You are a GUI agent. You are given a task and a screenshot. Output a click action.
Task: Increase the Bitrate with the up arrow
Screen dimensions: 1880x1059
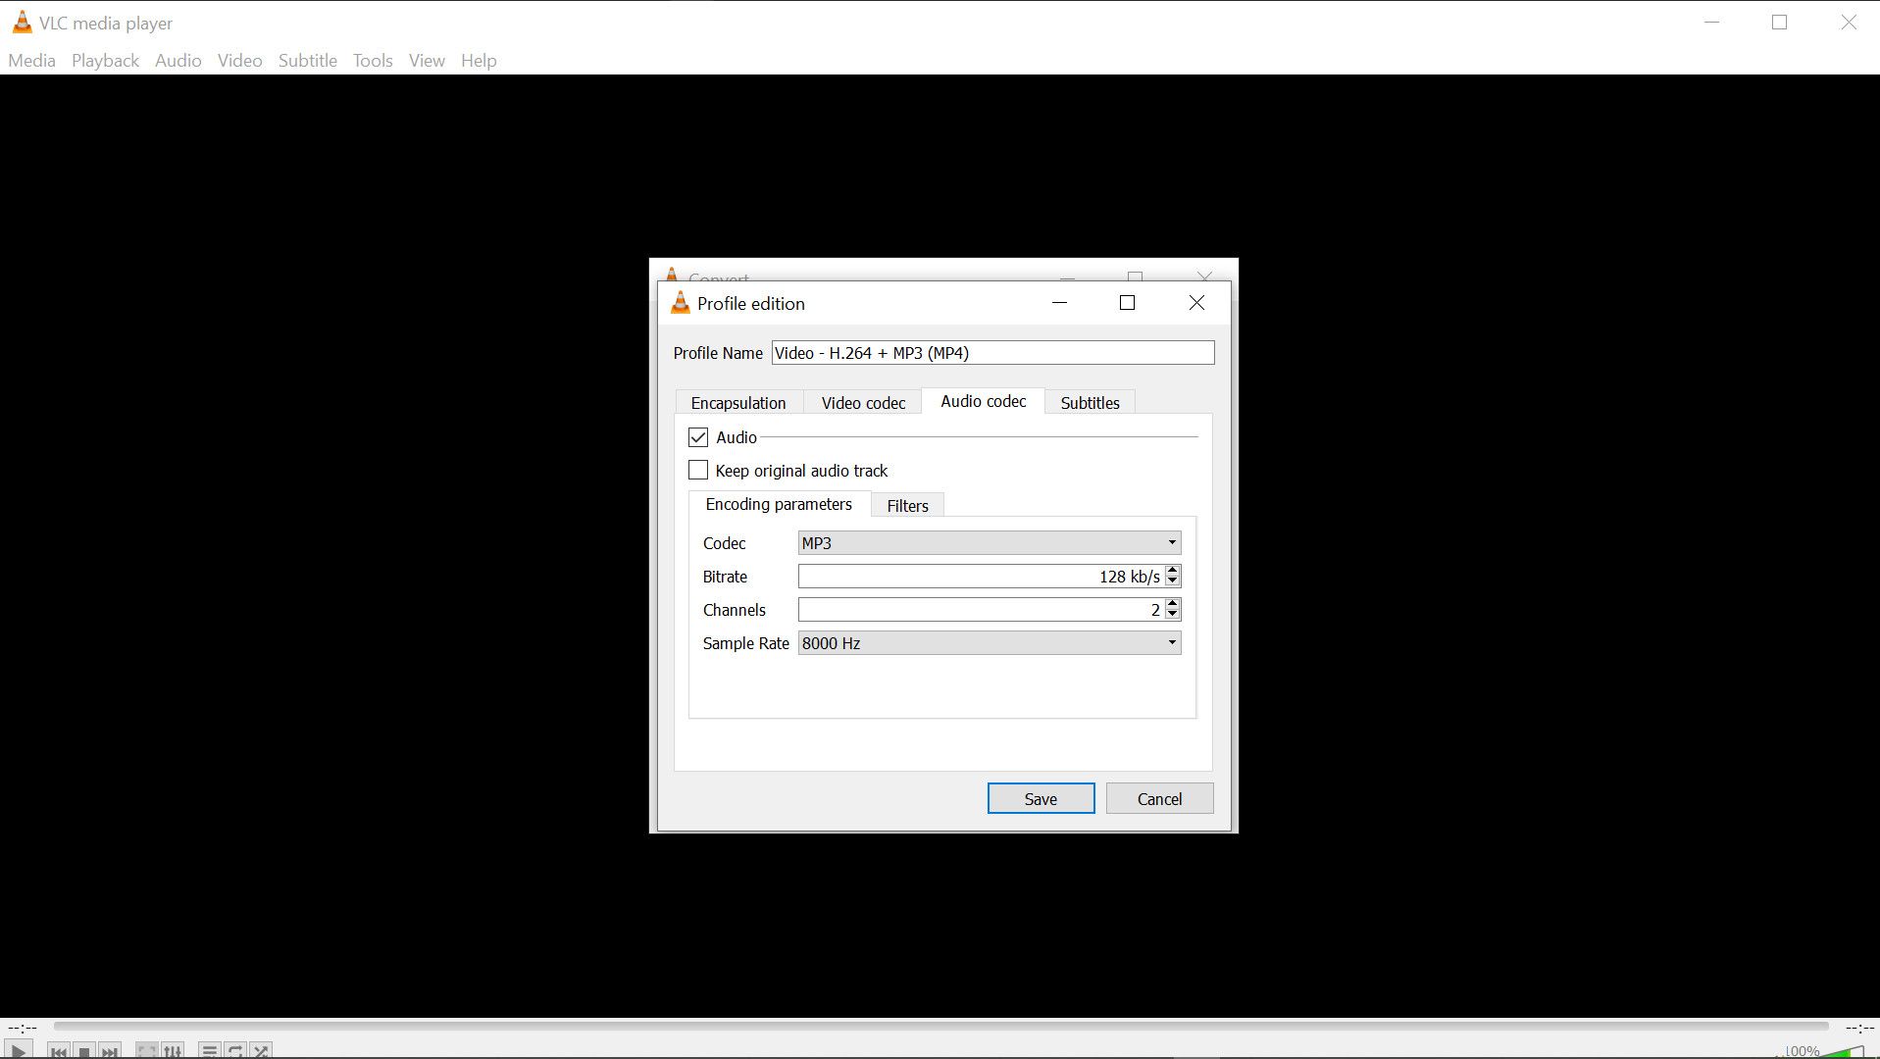tap(1172, 571)
